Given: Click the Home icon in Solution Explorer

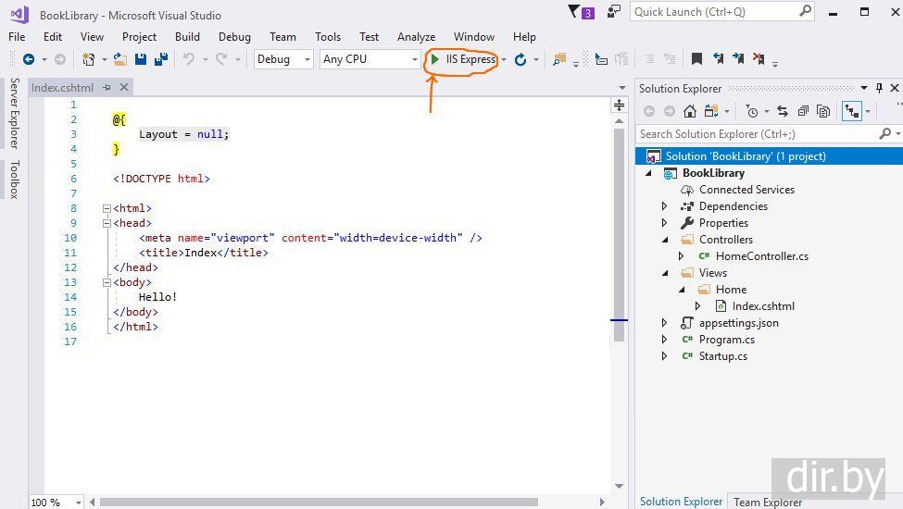Looking at the screenshot, I should click(x=689, y=111).
